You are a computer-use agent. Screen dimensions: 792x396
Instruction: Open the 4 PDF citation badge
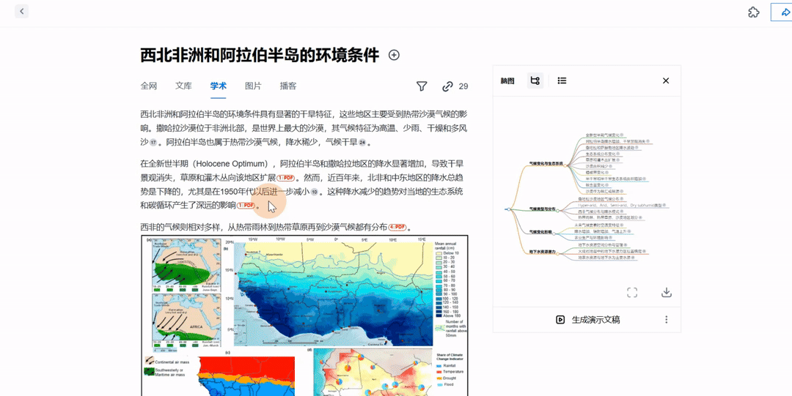pos(397,228)
